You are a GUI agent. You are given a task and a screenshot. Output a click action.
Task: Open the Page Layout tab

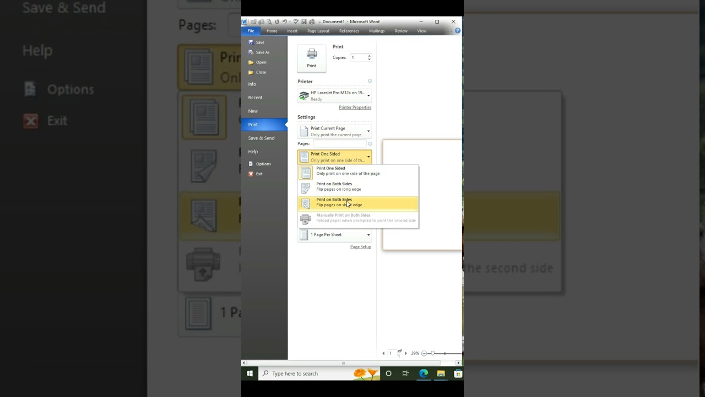(318, 31)
